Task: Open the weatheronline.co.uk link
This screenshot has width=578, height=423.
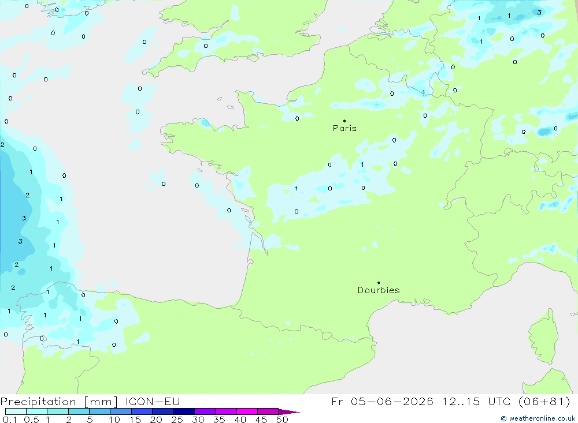Action: tap(538, 418)
